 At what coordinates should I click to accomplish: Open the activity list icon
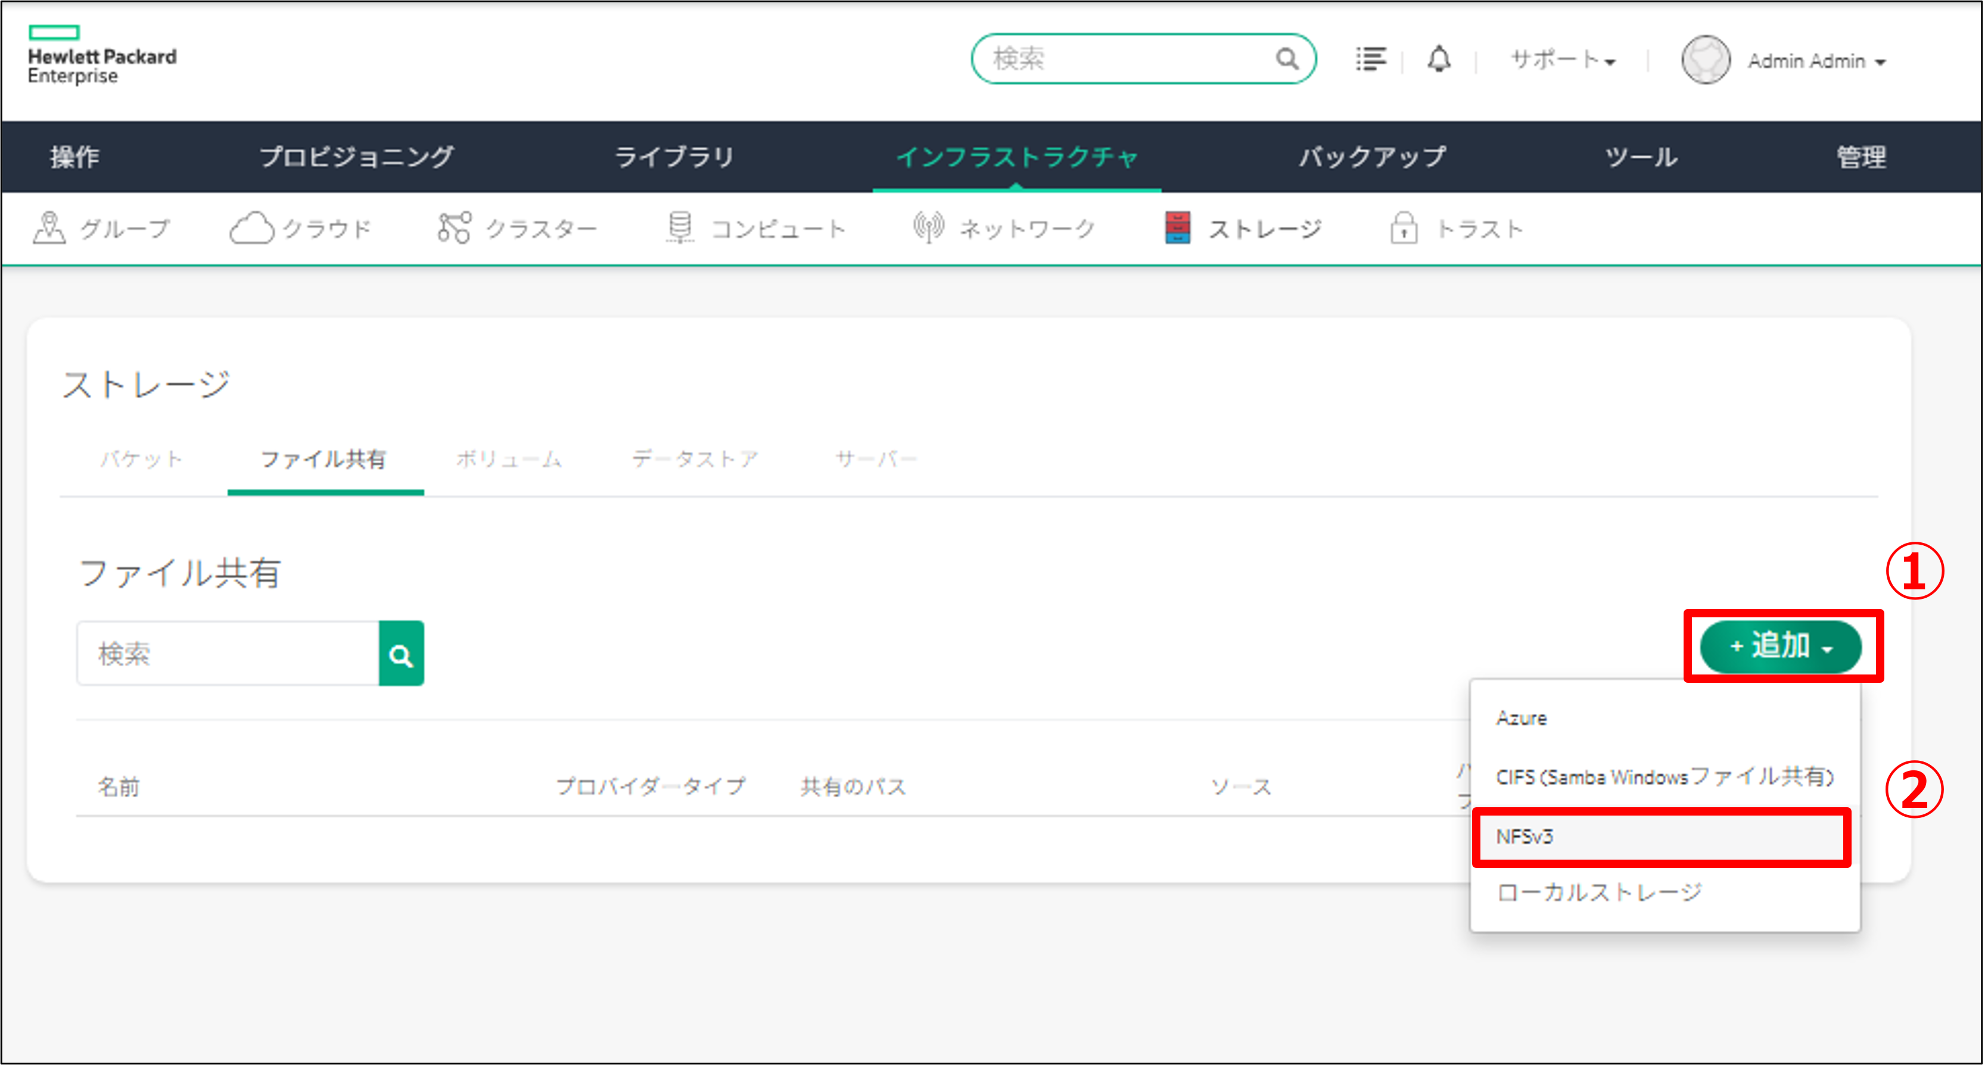[x=1371, y=58]
